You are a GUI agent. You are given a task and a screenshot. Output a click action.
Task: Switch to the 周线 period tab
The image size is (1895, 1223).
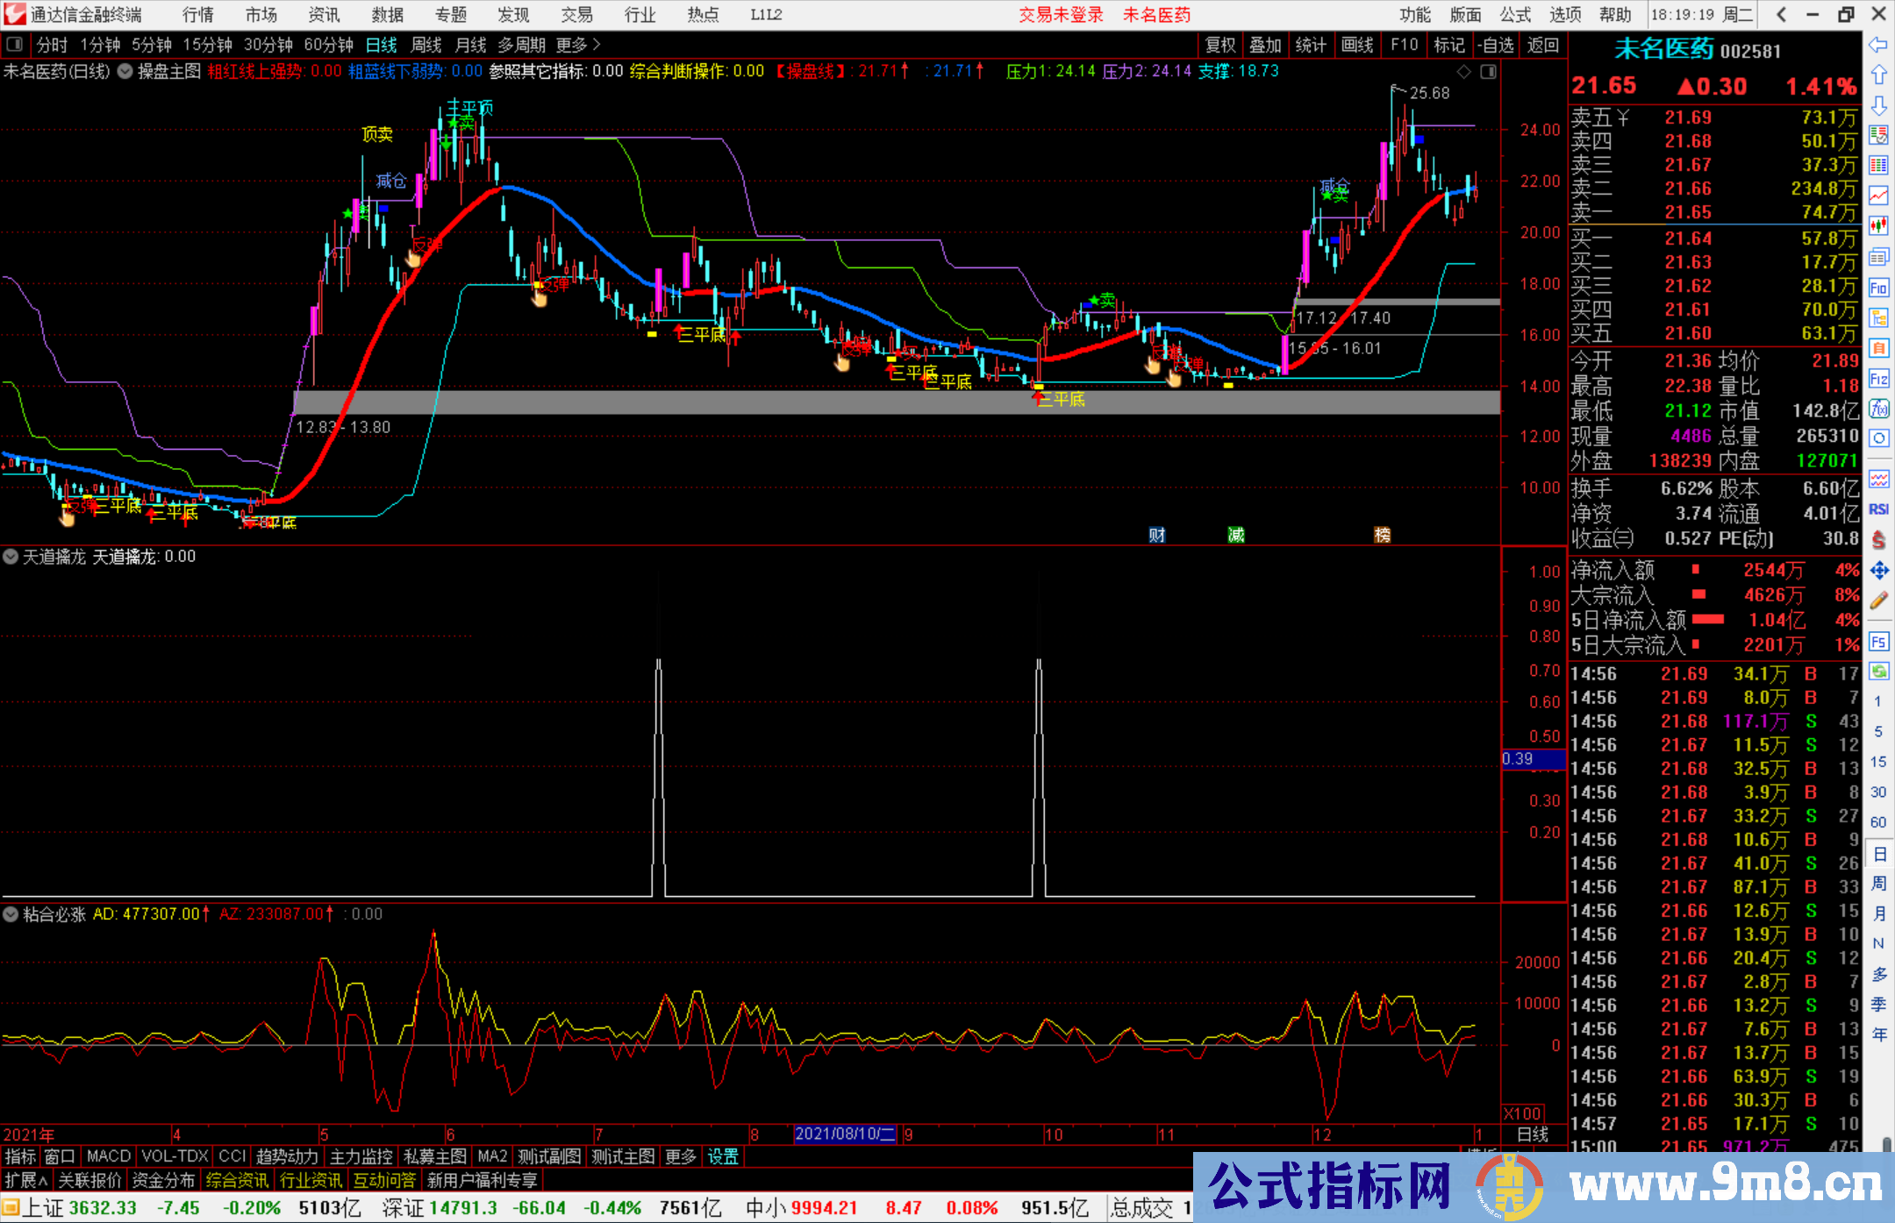[426, 45]
